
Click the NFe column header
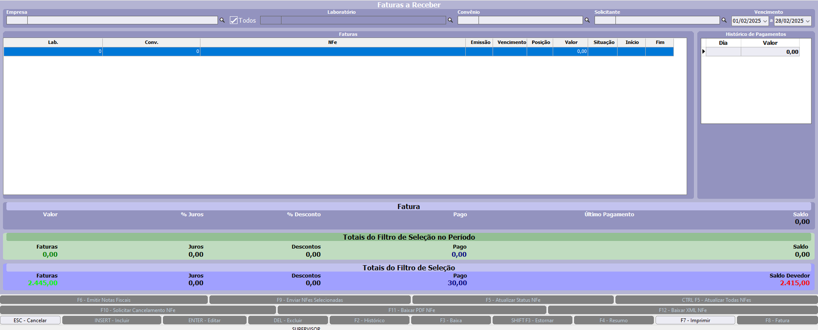coord(332,42)
